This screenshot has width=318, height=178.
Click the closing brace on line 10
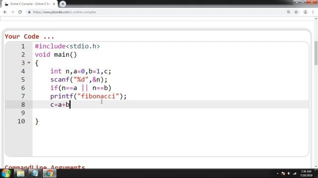click(37, 121)
